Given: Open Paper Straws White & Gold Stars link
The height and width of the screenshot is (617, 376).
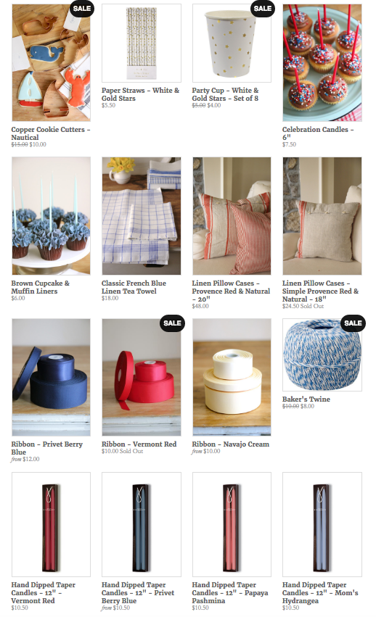Looking at the screenshot, I should tap(140, 94).
